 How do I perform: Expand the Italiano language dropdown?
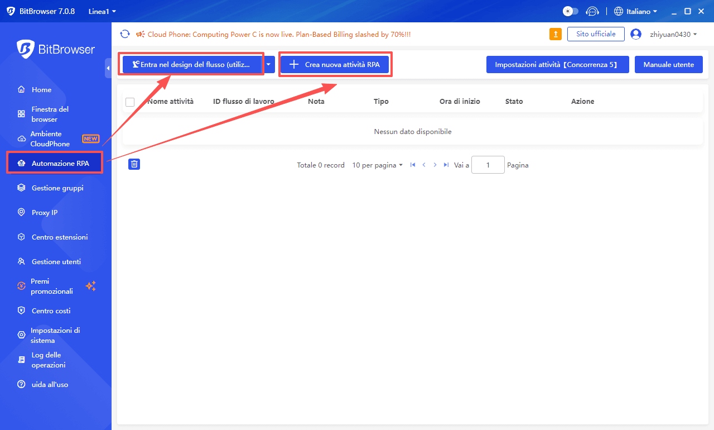pos(635,11)
